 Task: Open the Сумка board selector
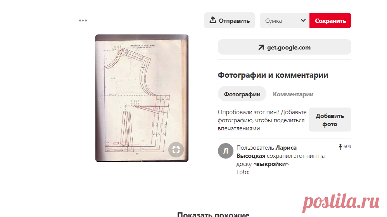[284, 21]
